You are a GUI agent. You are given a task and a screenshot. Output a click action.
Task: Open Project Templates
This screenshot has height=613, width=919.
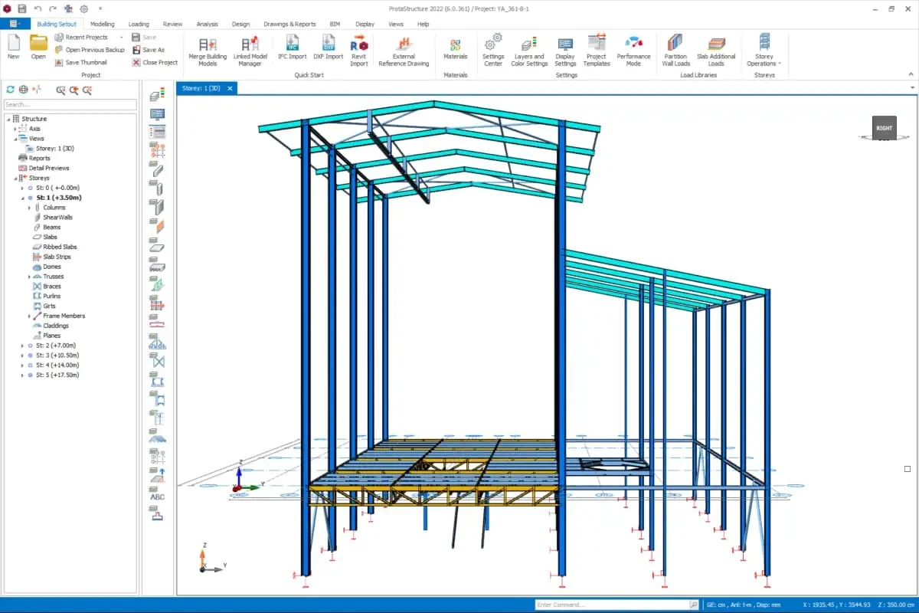597,50
